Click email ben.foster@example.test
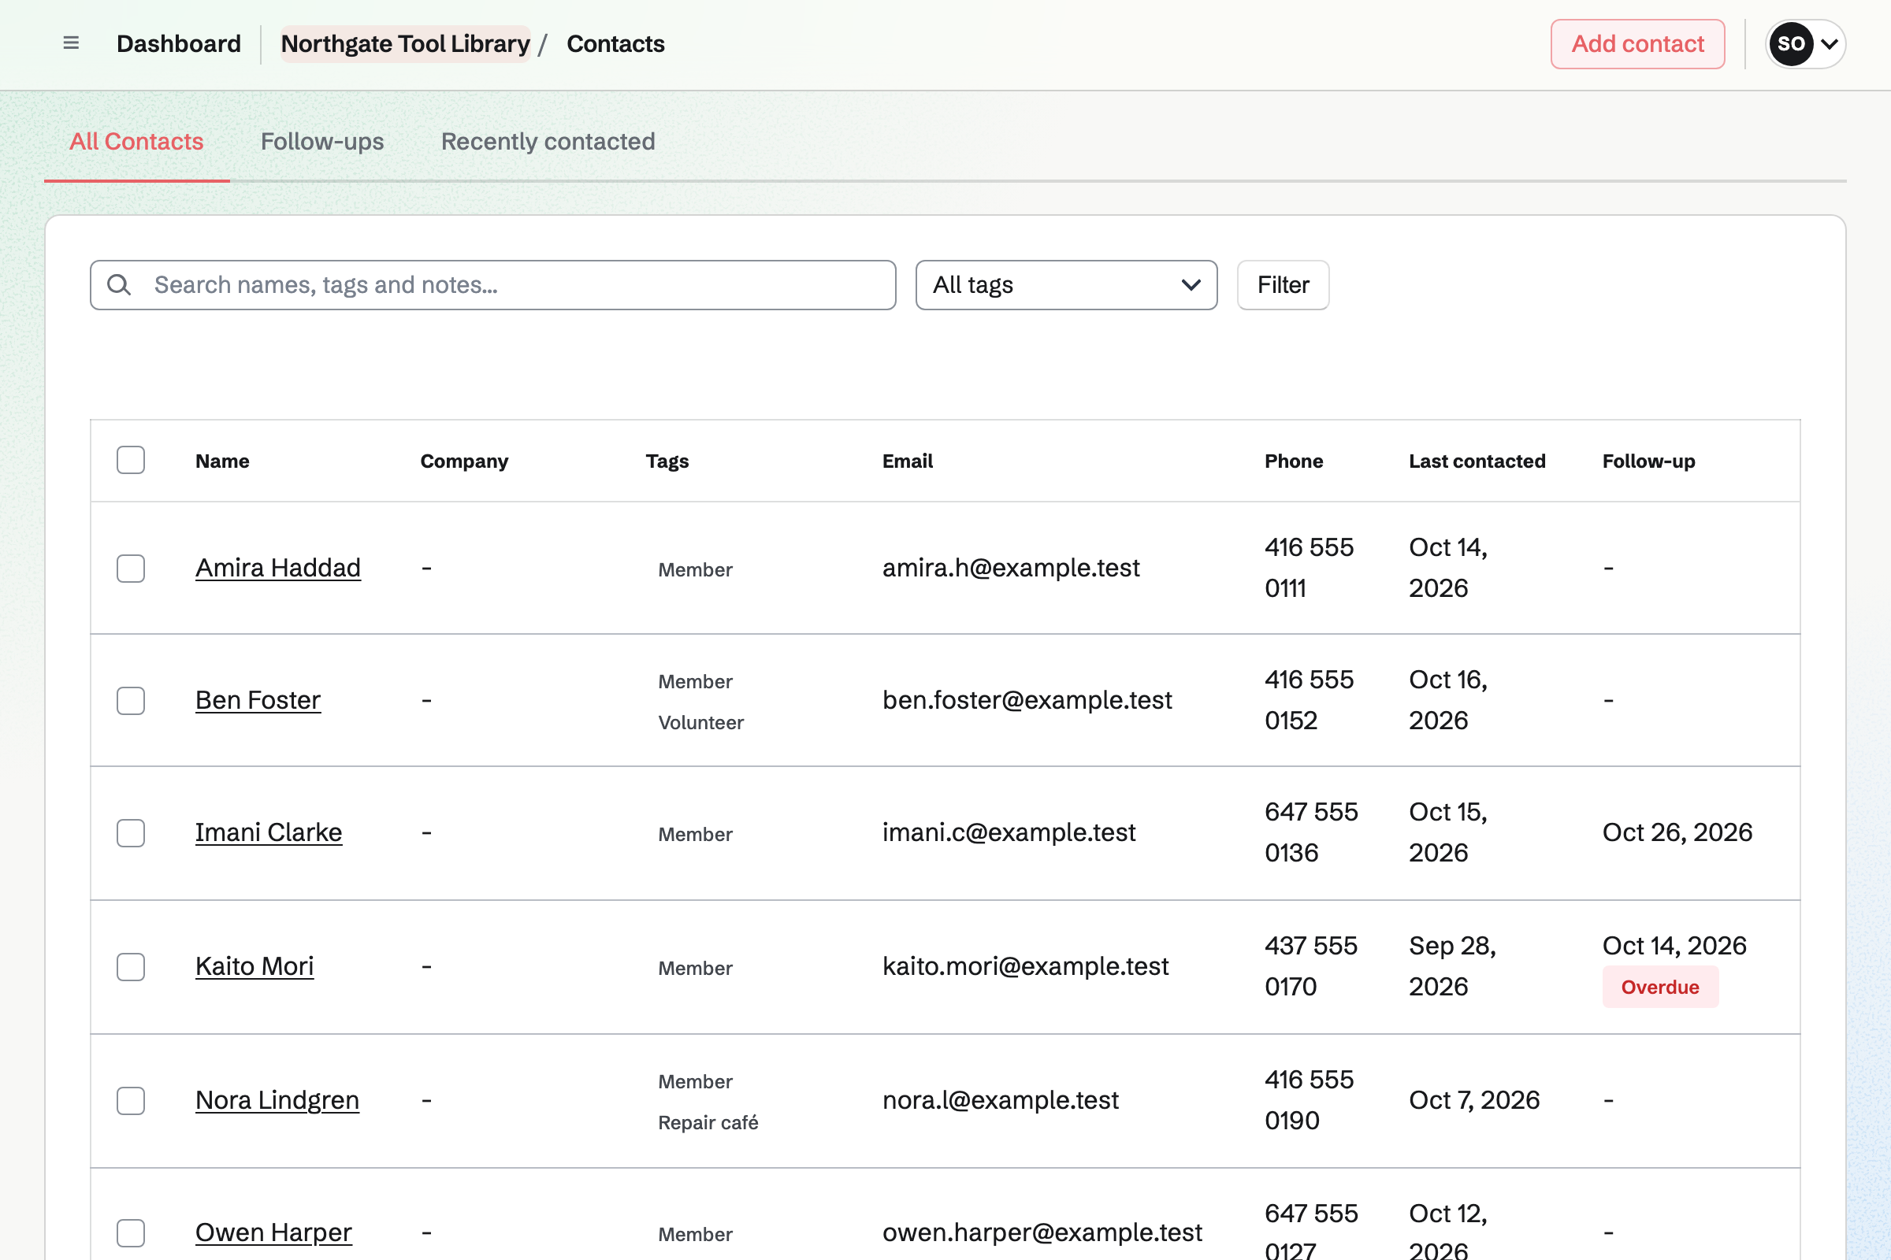1891x1260 pixels. 1027,700
